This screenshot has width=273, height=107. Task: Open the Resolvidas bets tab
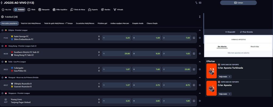(255, 46)
